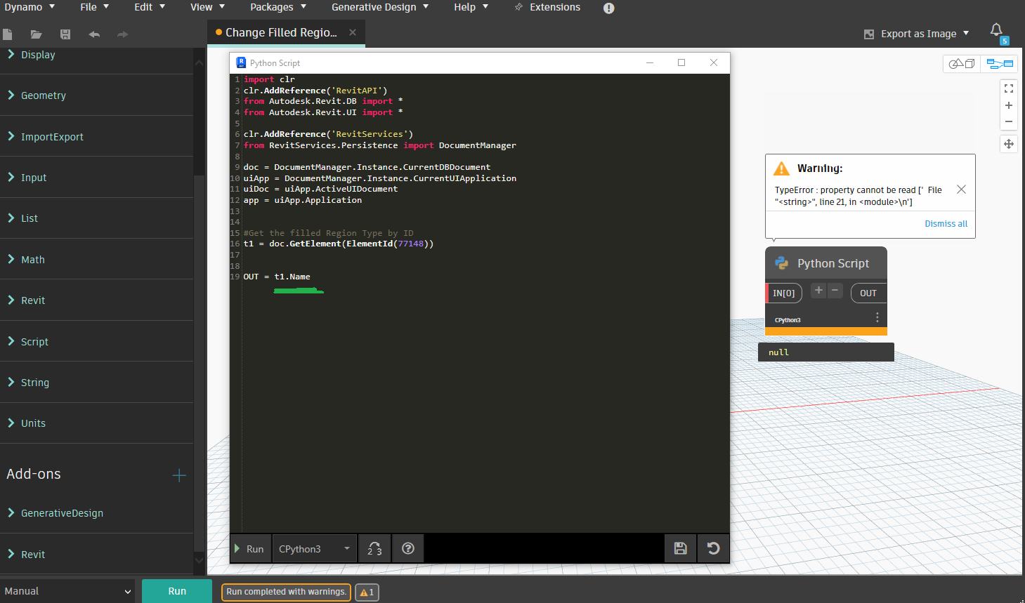Open the help icon in script editor
1025x603 pixels.
click(407, 549)
